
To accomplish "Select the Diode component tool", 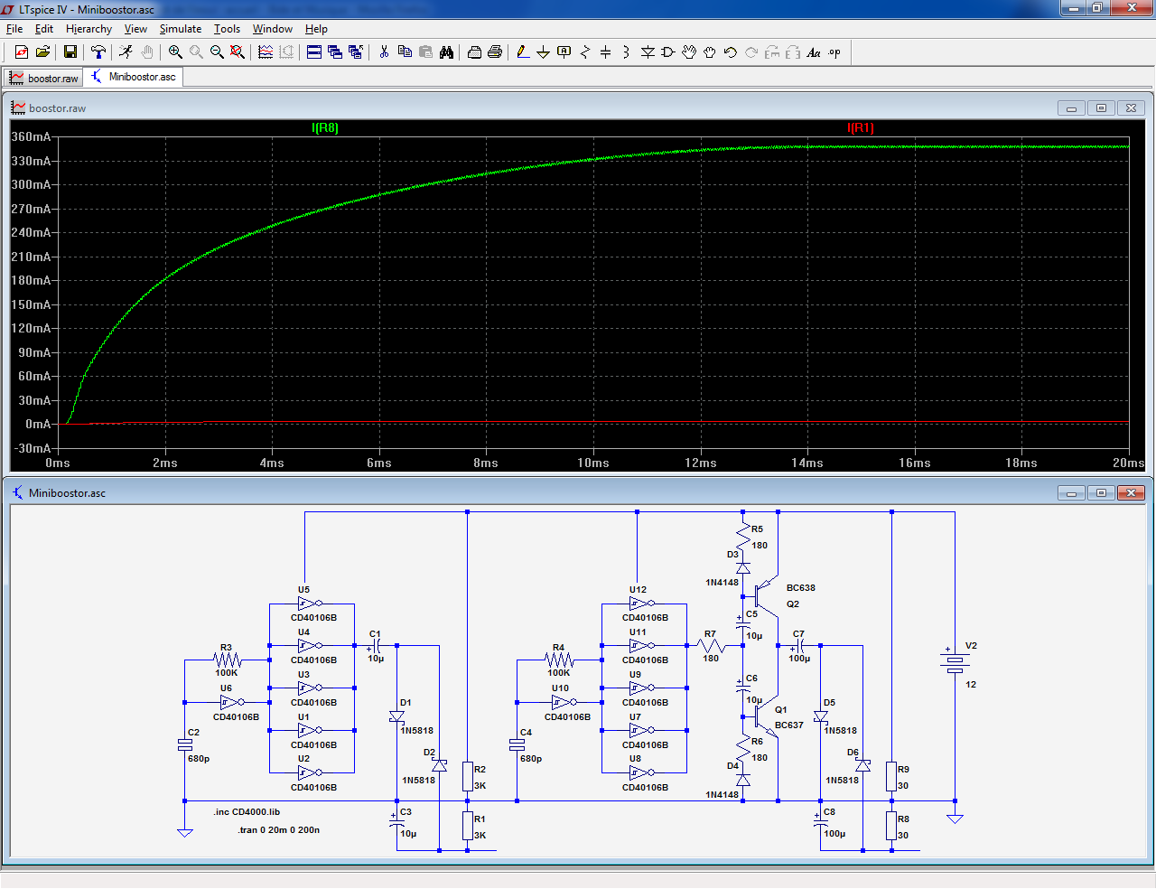I will click(x=648, y=52).
